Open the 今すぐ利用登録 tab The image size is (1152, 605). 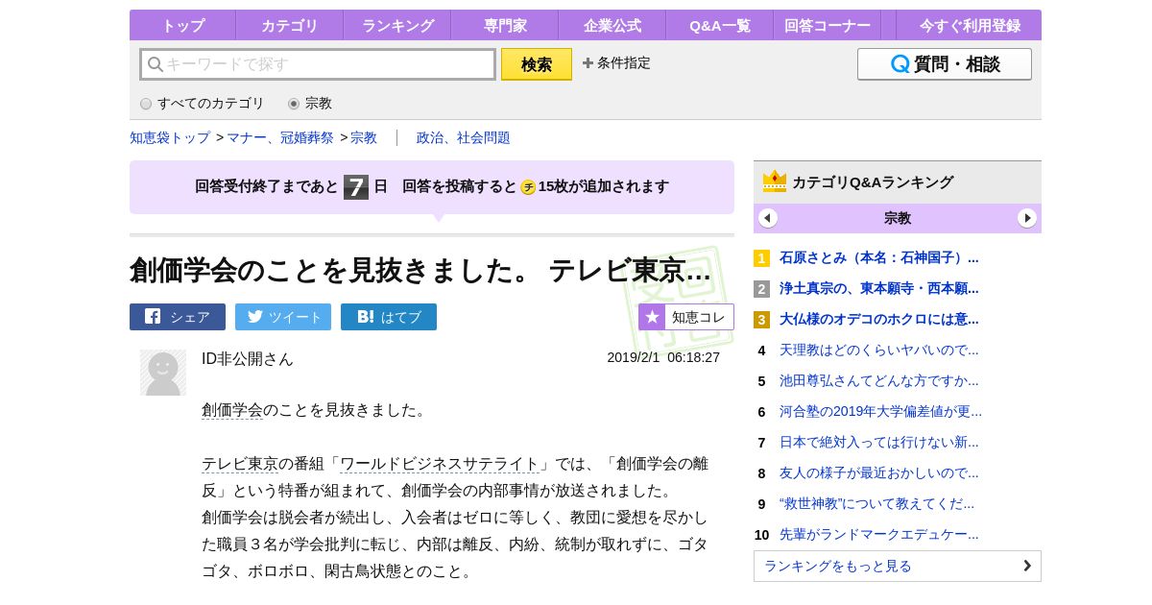pos(969,25)
